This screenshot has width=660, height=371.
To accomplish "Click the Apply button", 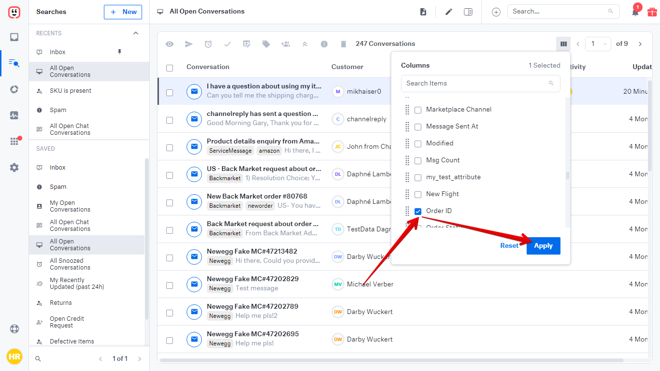I will [544, 246].
